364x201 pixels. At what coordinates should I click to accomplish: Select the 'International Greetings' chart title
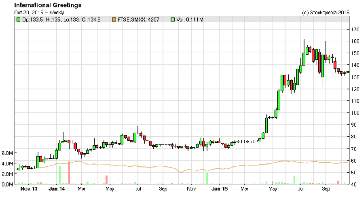[48, 5]
